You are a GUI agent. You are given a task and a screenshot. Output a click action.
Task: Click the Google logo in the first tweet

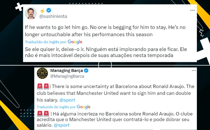tap(75, 42)
